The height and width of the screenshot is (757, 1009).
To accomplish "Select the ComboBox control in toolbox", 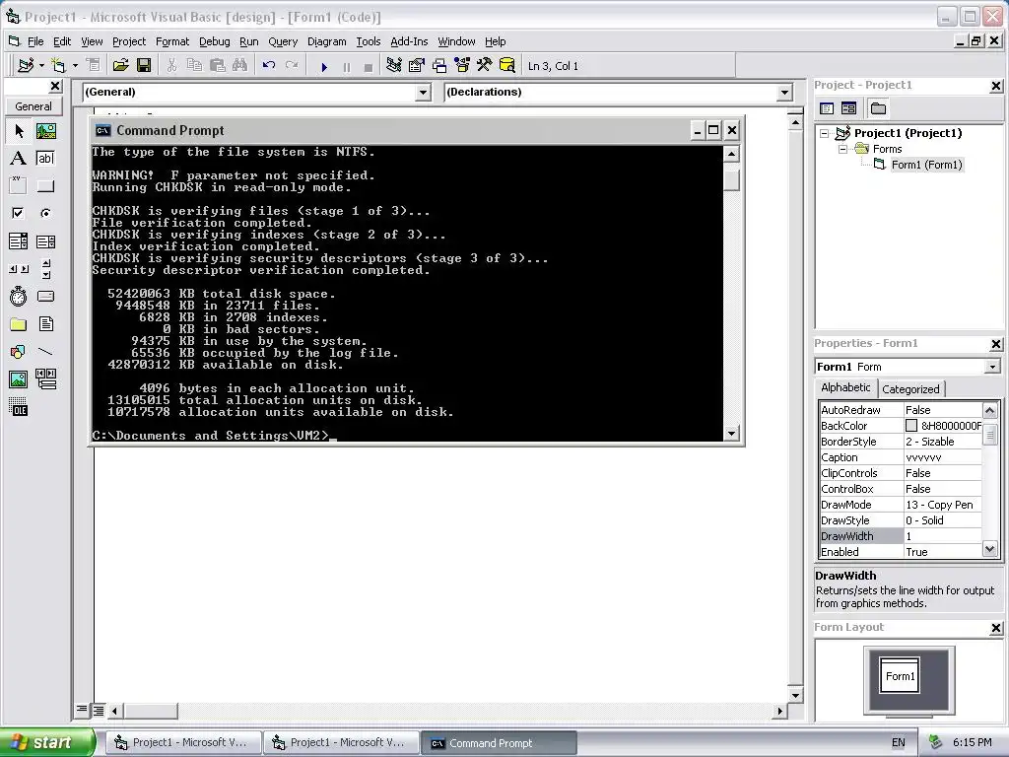I will (19, 241).
